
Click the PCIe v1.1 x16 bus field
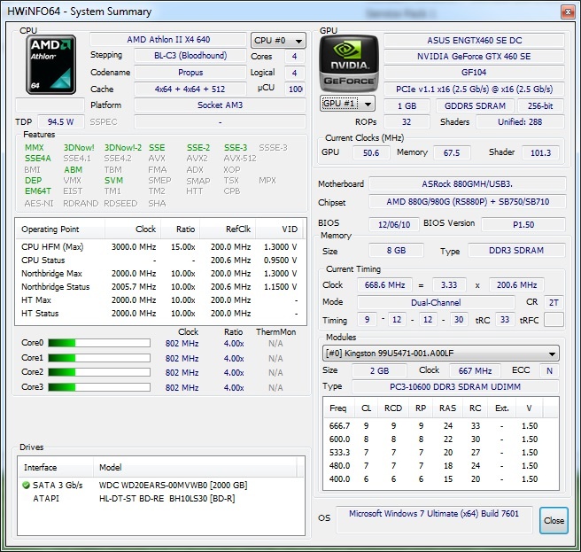click(475, 89)
